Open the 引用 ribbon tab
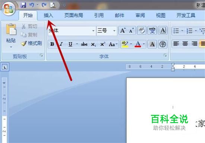This screenshot has height=143, width=205. [x=99, y=15]
